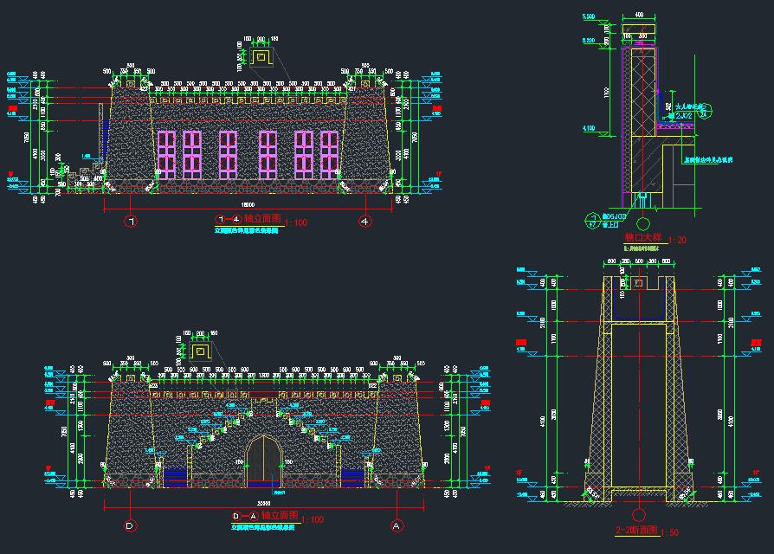The width and height of the screenshot is (774, 554).
Task: Click the axis circle below the 2-2 section
Action: click(x=639, y=512)
